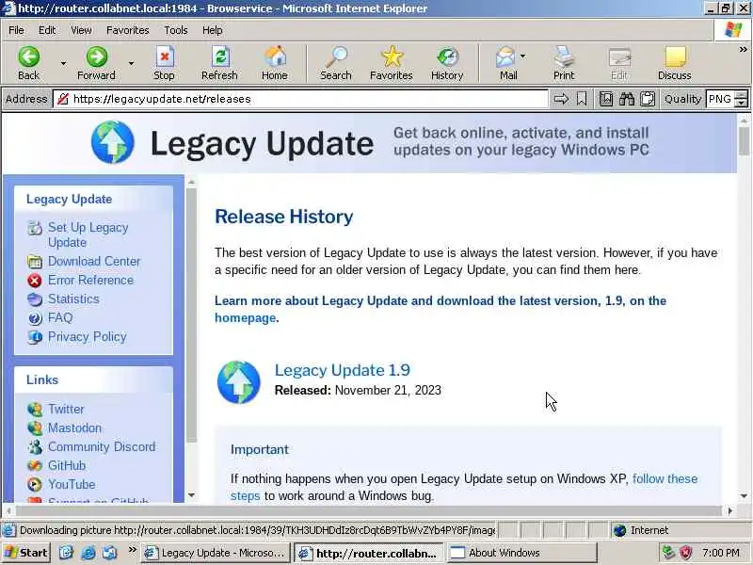Open the Set Up Legacy Update link
Screen dimensions: 753x565
(x=88, y=234)
